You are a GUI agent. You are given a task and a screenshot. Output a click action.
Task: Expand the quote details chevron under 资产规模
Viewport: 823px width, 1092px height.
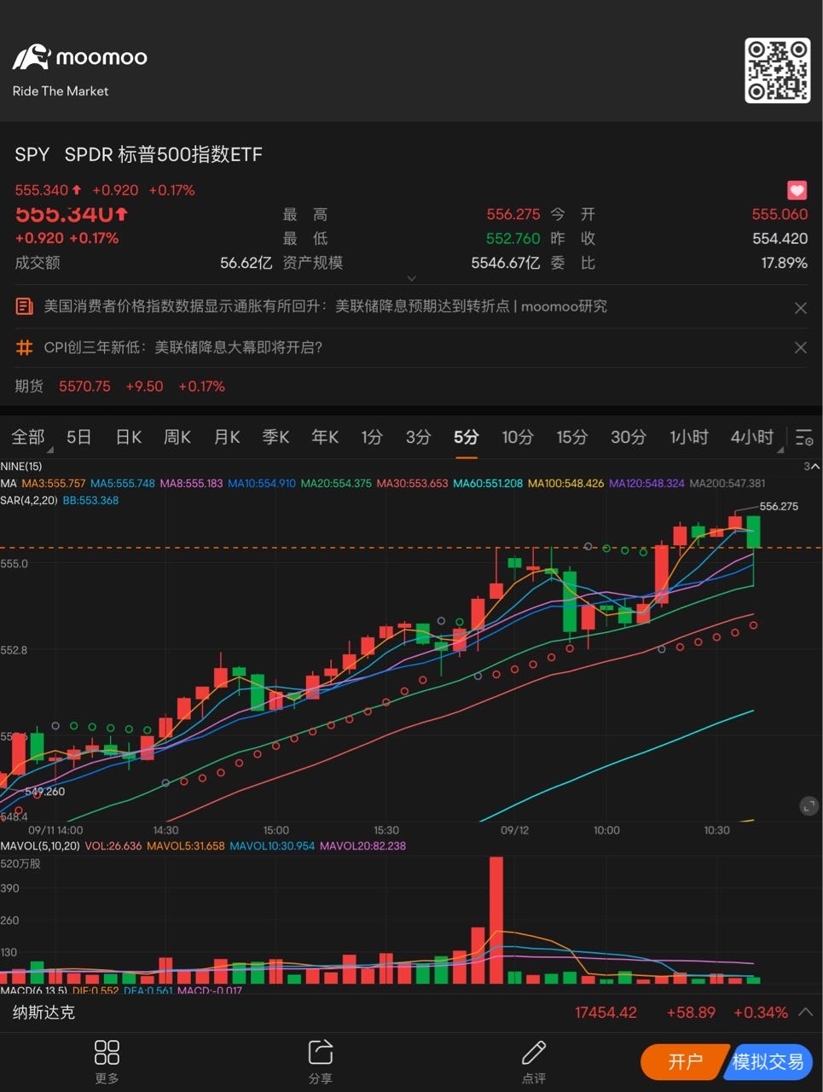point(412,278)
